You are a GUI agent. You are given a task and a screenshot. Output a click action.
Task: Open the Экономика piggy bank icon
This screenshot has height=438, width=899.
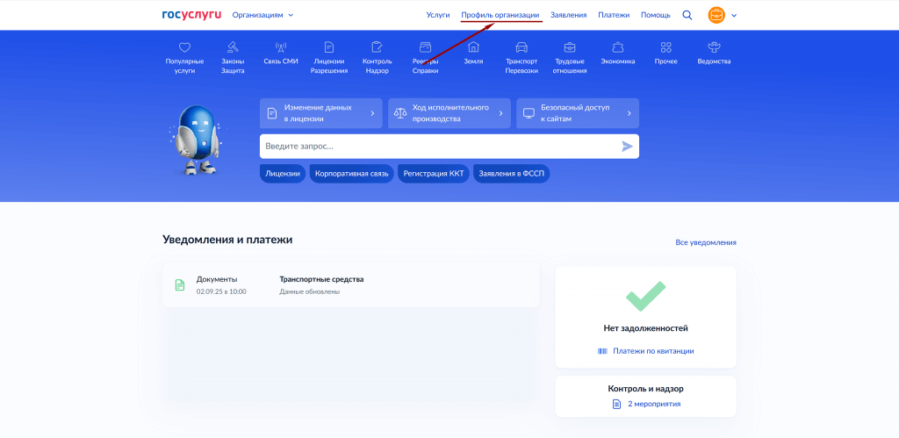tap(618, 47)
